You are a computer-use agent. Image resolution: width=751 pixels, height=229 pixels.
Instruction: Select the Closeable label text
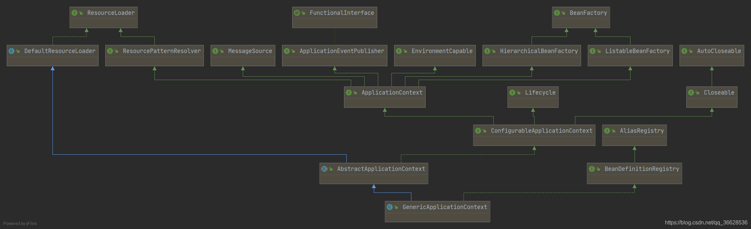pyautogui.click(x=719, y=93)
